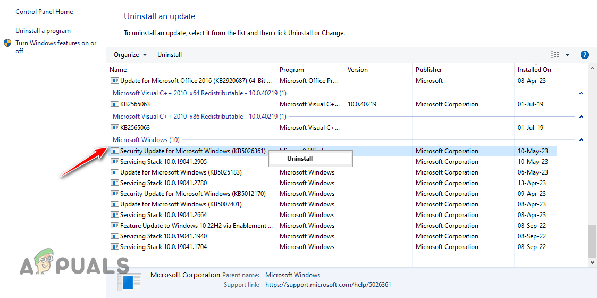Image resolution: width=597 pixels, height=298 pixels.
Task: Select Feature Update to Windows 10 22H2 row
Action: pos(197,226)
